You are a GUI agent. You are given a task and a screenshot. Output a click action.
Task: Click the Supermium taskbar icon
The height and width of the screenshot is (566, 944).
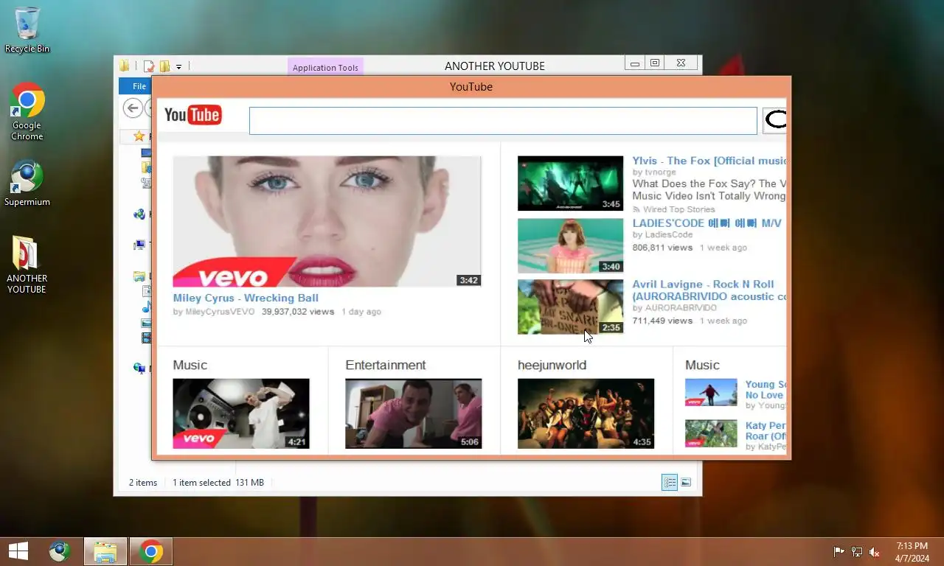(x=60, y=551)
